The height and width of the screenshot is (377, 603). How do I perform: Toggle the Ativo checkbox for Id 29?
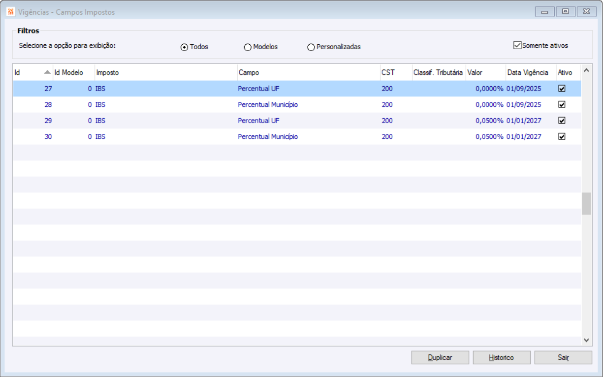(x=562, y=121)
